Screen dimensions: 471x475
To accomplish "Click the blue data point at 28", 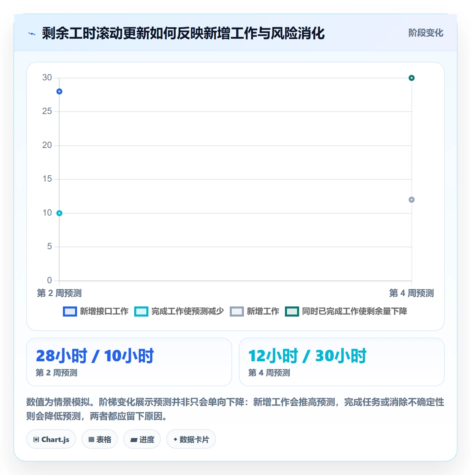I will tap(59, 92).
